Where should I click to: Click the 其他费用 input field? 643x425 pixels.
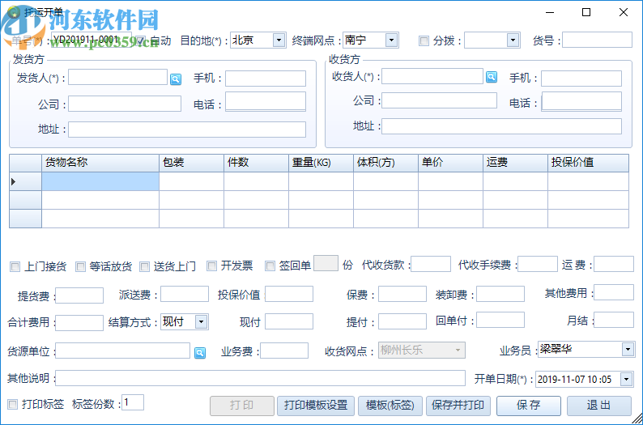[614, 292]
